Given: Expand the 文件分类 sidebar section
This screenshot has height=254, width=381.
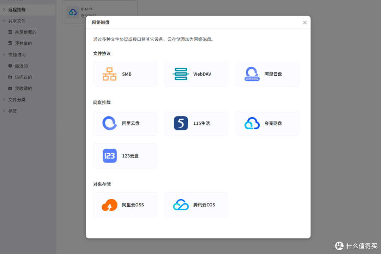Looking at the screenshot, I should 4,100.
